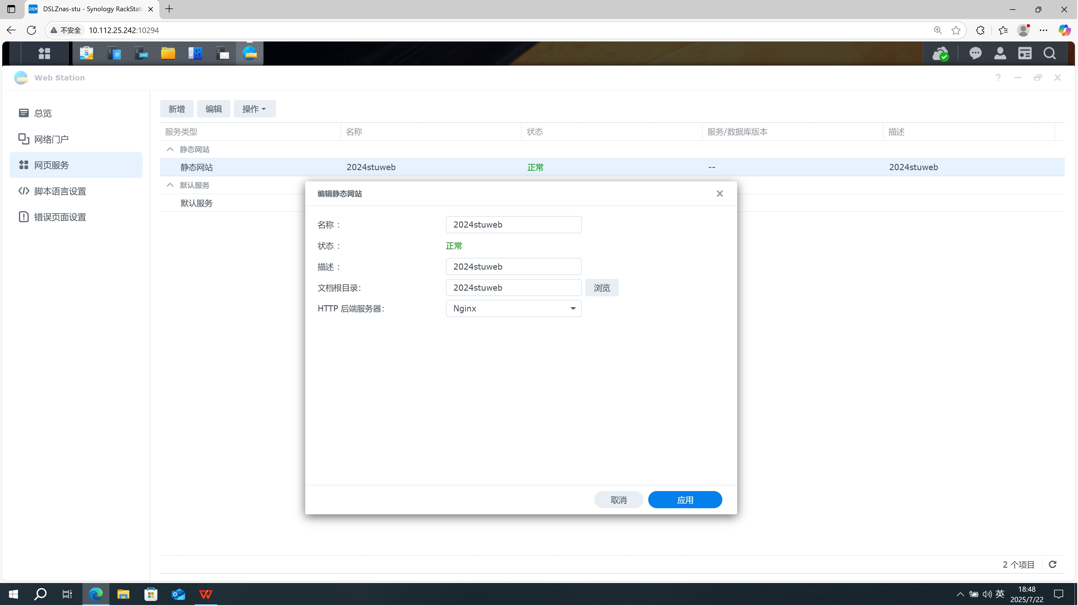Click 浏览 to choose document root

(x=602, y=288)
